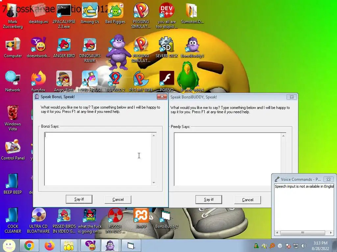This screenshot has width=337, height=252.
Task: Open the Network desktop icon
Action: point(13,81)
